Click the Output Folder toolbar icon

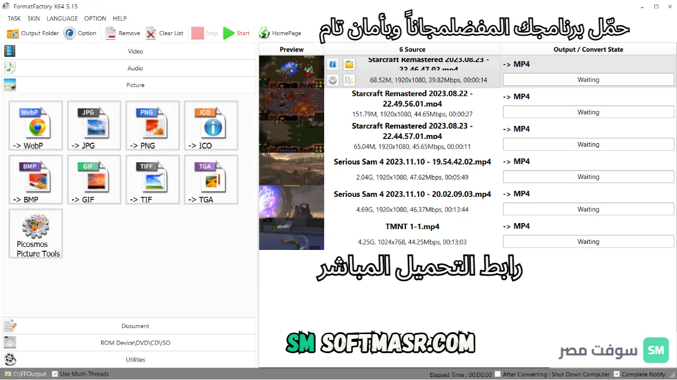[x=13, y=33]
